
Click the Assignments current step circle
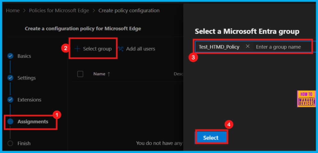pos(10,121)
